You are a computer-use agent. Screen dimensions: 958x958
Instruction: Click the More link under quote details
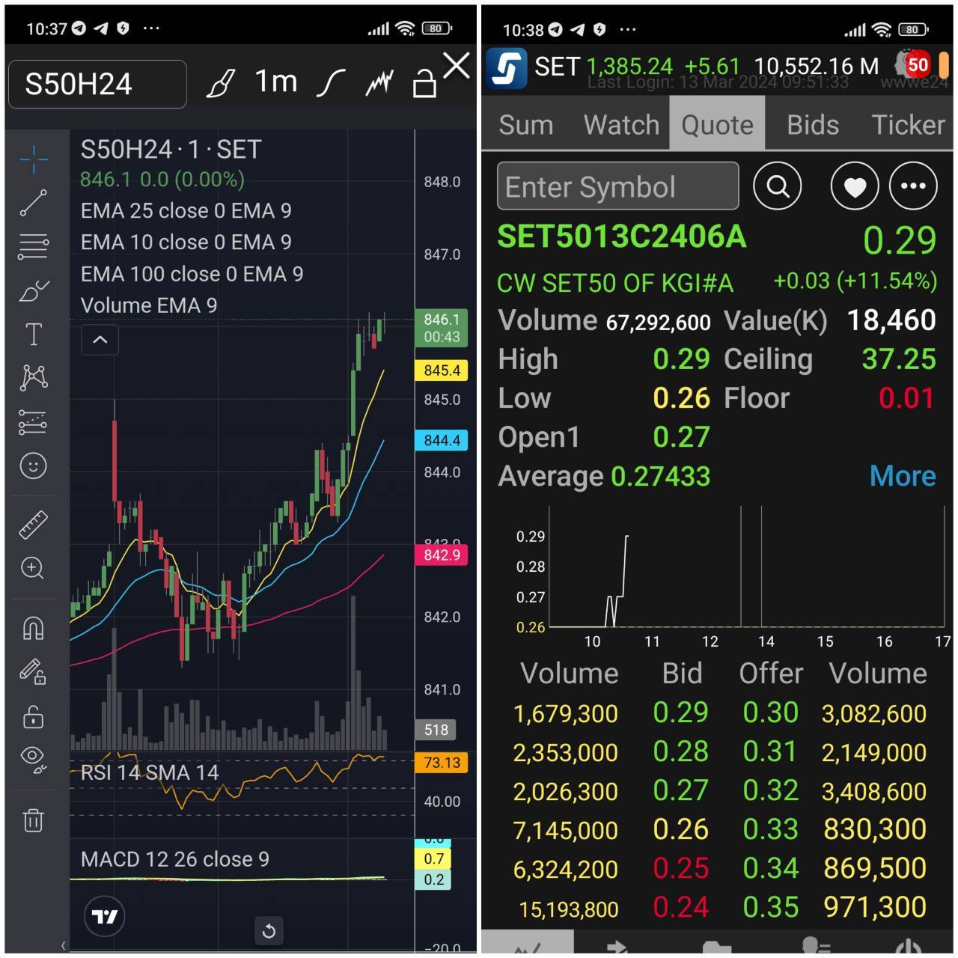[x=903, y=476]
